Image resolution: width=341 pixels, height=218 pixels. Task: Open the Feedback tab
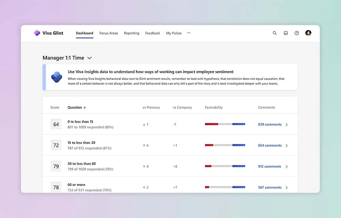point(153,33)
